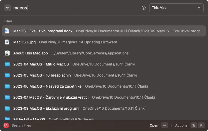Select 2023-06 MacOS - Nasveti za začetnike folder

[x=104, y=86]
